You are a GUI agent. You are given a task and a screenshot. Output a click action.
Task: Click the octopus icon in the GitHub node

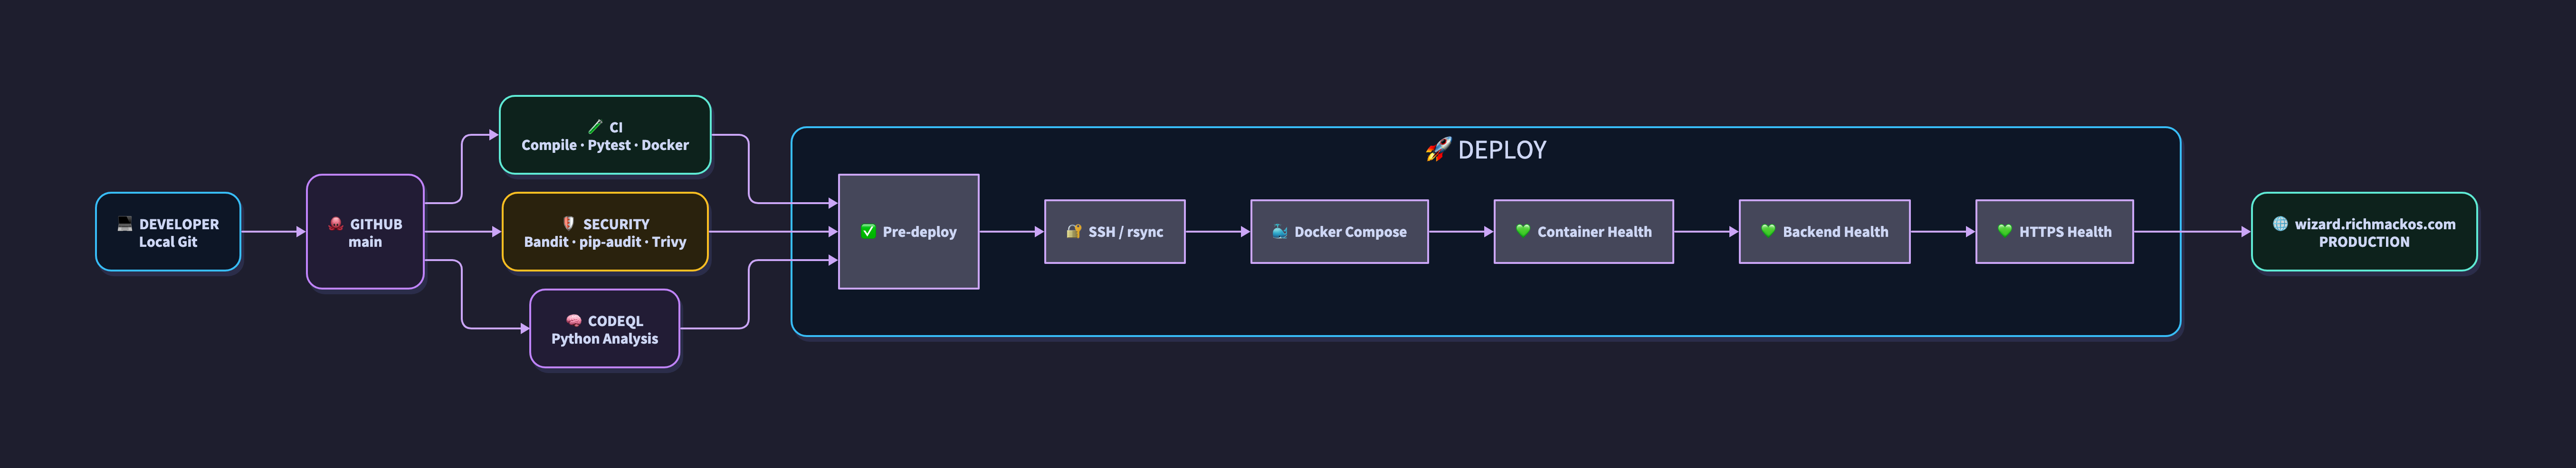336,224
